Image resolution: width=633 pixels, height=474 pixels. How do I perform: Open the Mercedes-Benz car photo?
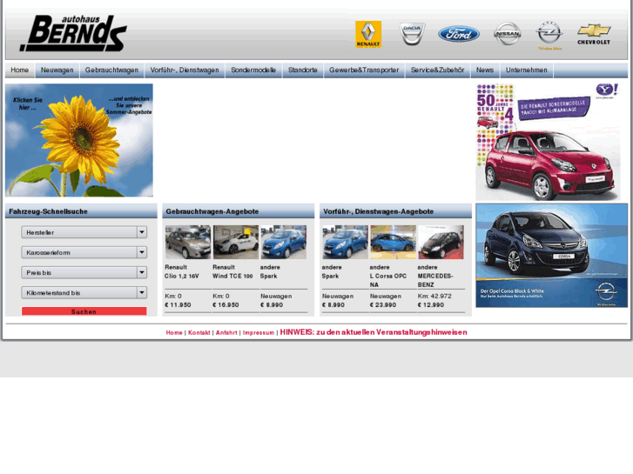pos(441,242)
